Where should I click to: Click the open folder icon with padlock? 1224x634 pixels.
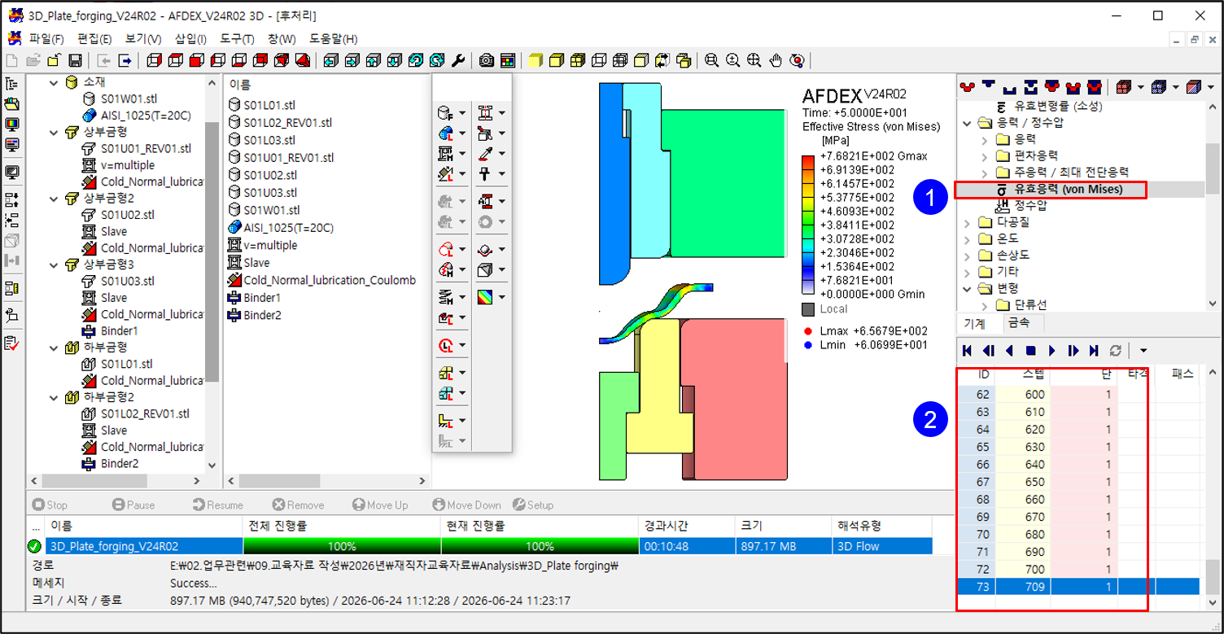click(x=54, y=60)
